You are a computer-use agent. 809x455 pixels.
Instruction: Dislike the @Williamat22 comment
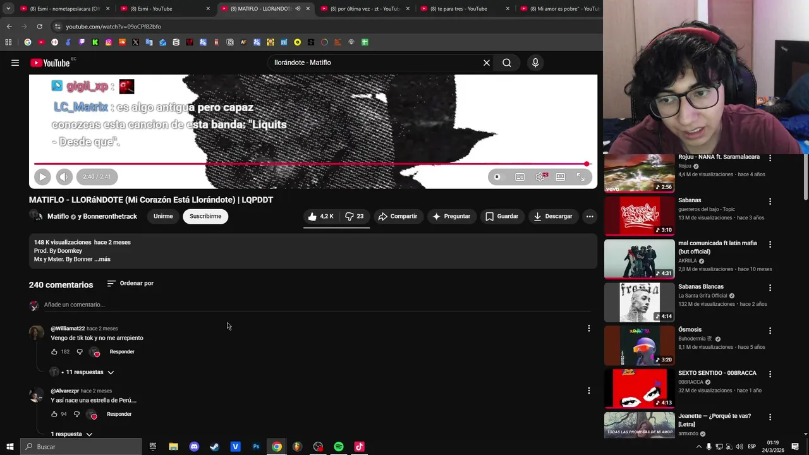(80, 351)
